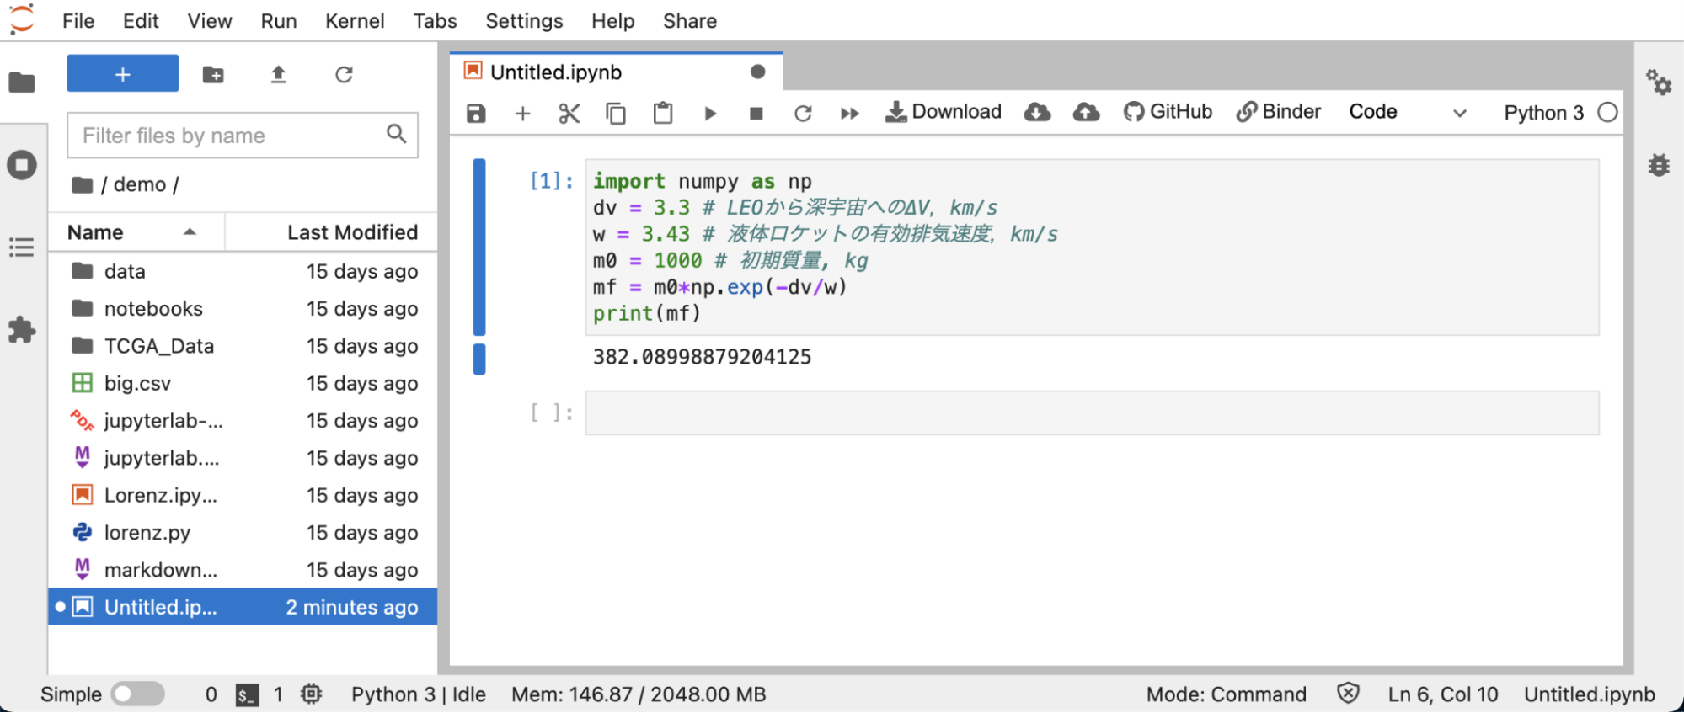Viewport: 1684px width, 713px height.
Task: Open the table of contents panel
Action: pos(22,247)
